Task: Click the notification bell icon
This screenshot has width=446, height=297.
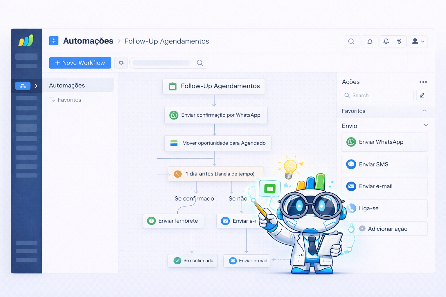Action: [370, 41]
